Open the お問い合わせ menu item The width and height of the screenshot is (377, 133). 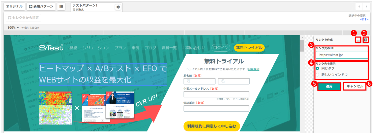[194, 48]
